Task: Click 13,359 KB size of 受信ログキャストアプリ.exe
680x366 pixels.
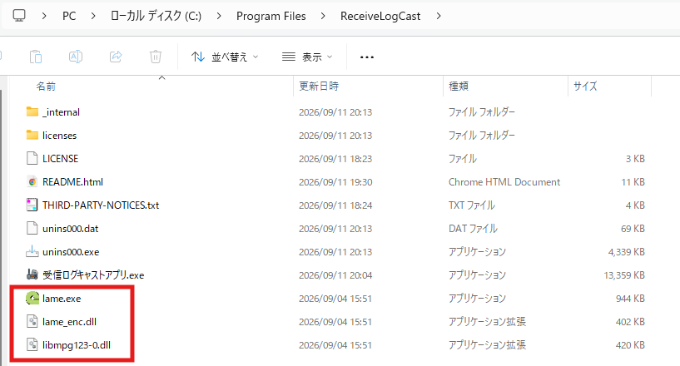Action: (624, 275)
